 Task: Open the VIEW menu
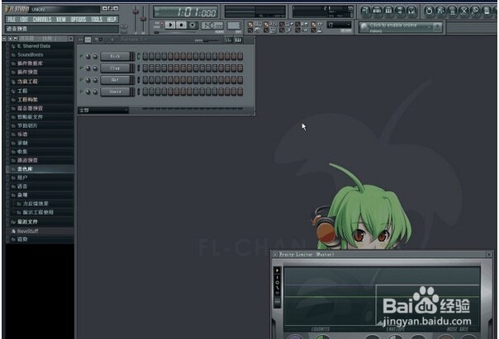coord(61,20)
